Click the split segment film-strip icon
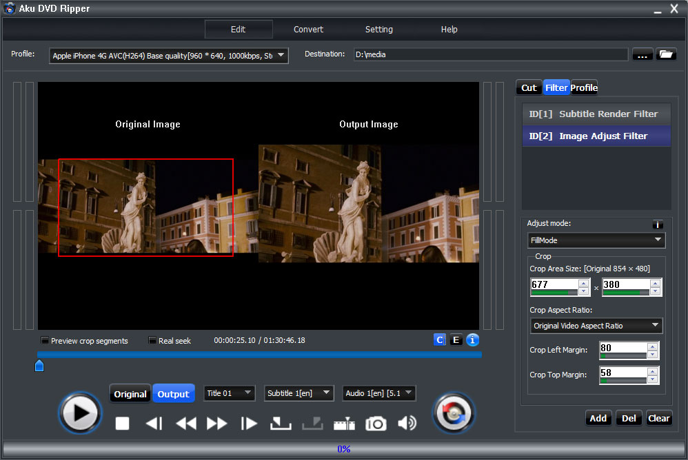 click(x=345, y=424)
